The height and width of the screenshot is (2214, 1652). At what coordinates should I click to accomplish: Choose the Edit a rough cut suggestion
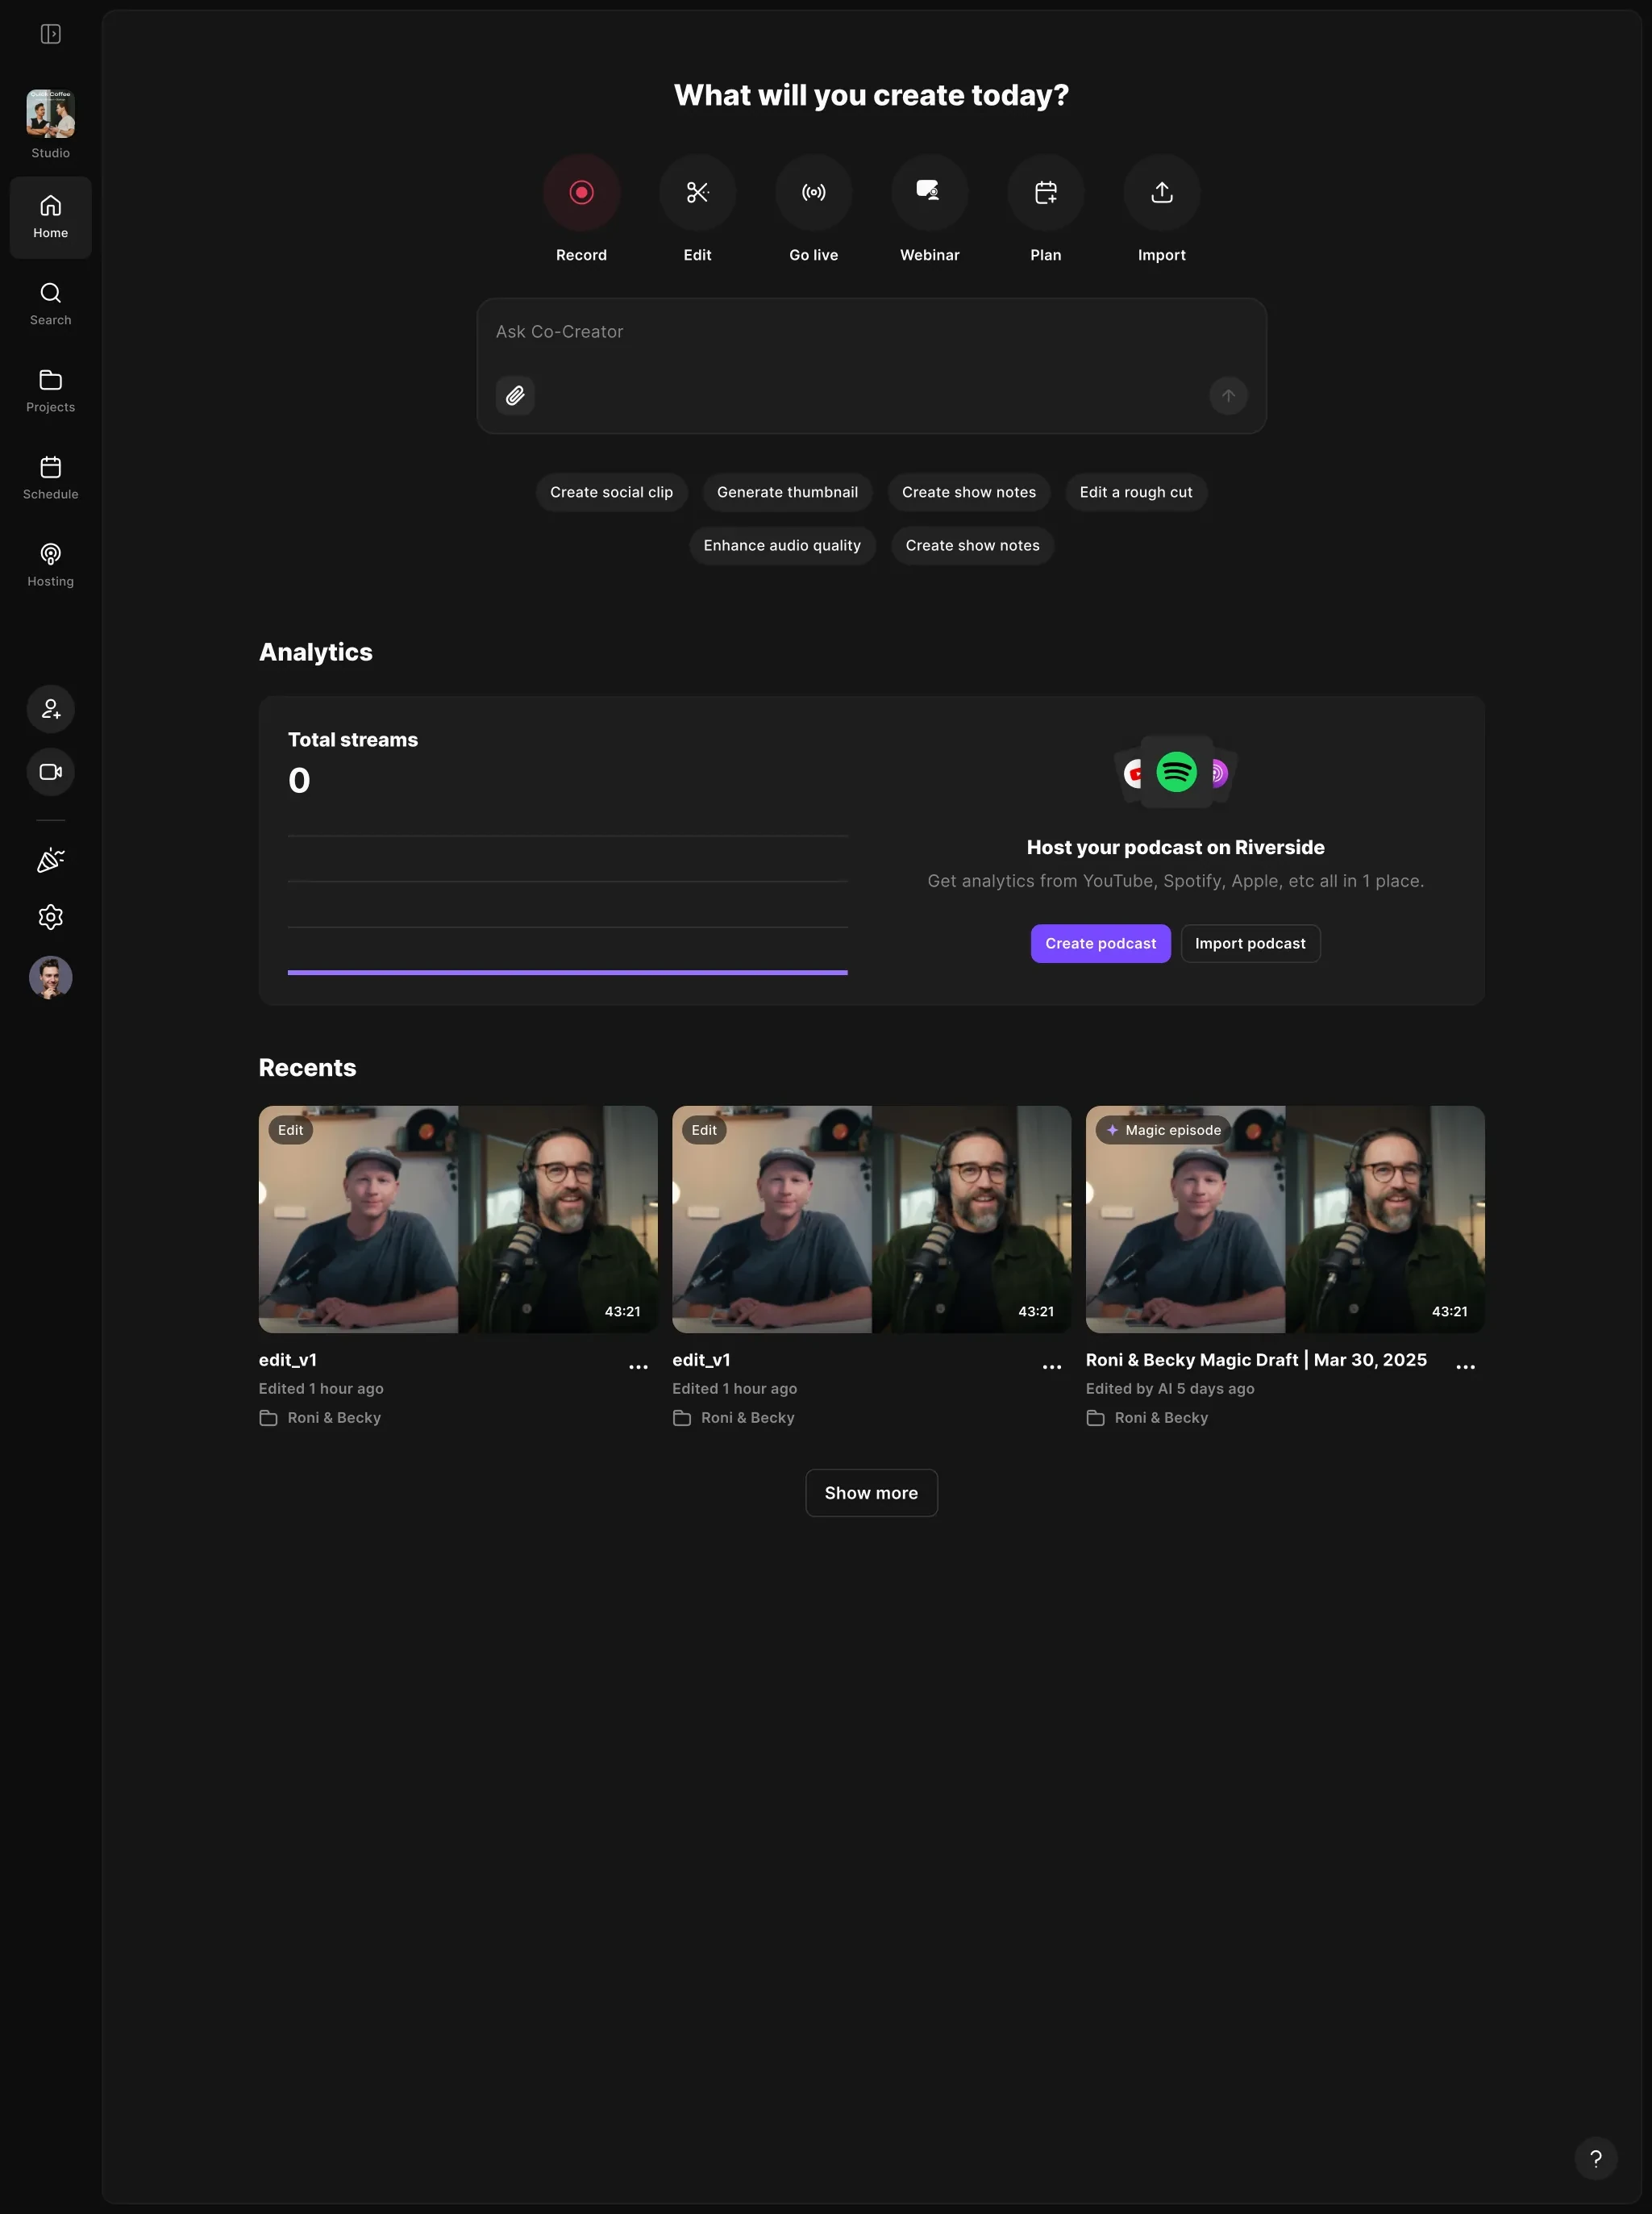pos(1135,492)
